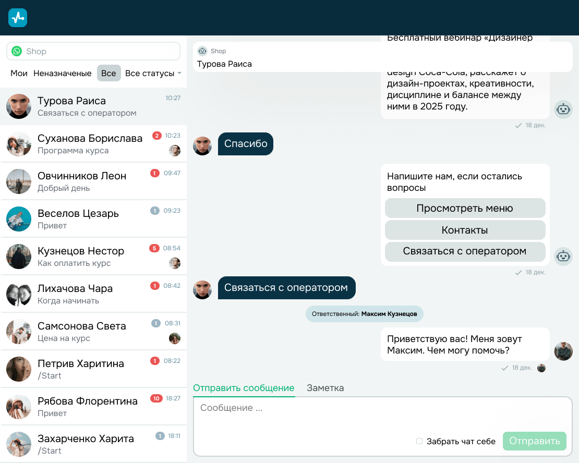The height and width of the screenshot is (463, 579).
Task: Click the Контакты button in bot message
Action: coord(465,230)
